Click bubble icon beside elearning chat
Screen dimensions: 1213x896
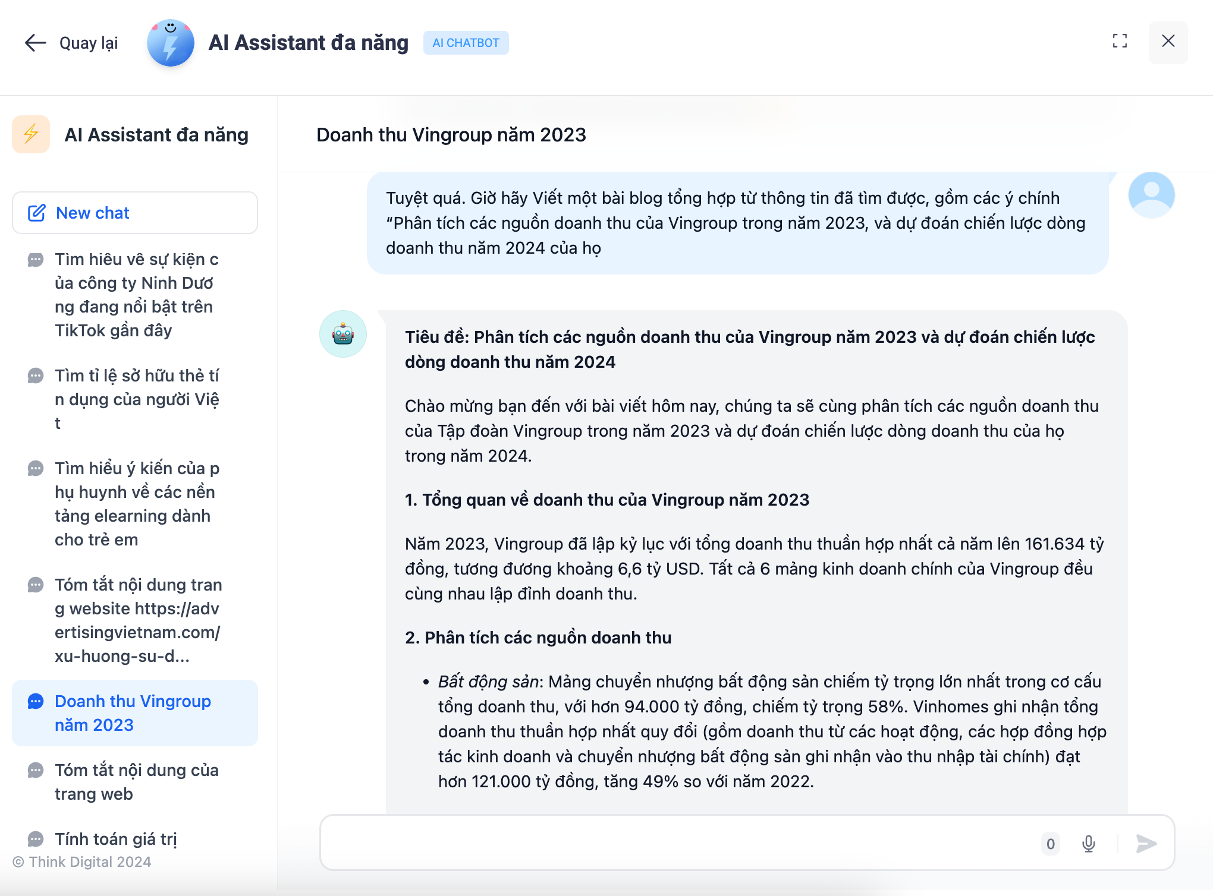click(36, 468)
